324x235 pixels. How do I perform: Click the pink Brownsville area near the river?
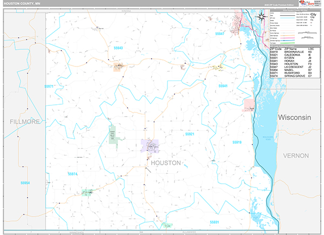248,104
